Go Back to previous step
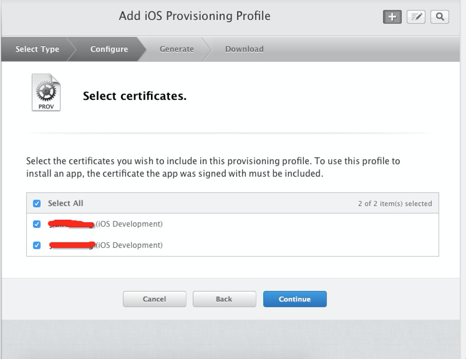The image size is (466, 359). click(224, 299)
